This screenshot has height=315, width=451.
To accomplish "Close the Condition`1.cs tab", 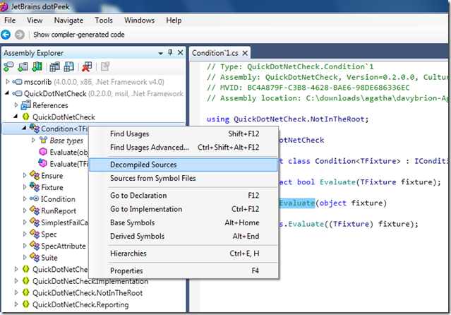I will [x=245, y=53].
